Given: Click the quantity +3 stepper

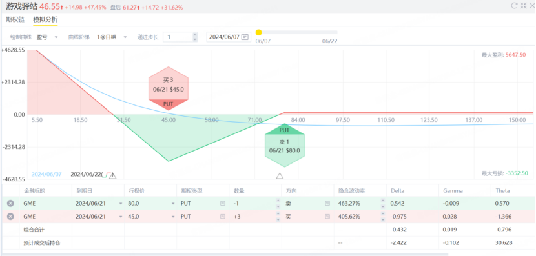Looking at the screenshot, I should [278, 217].
